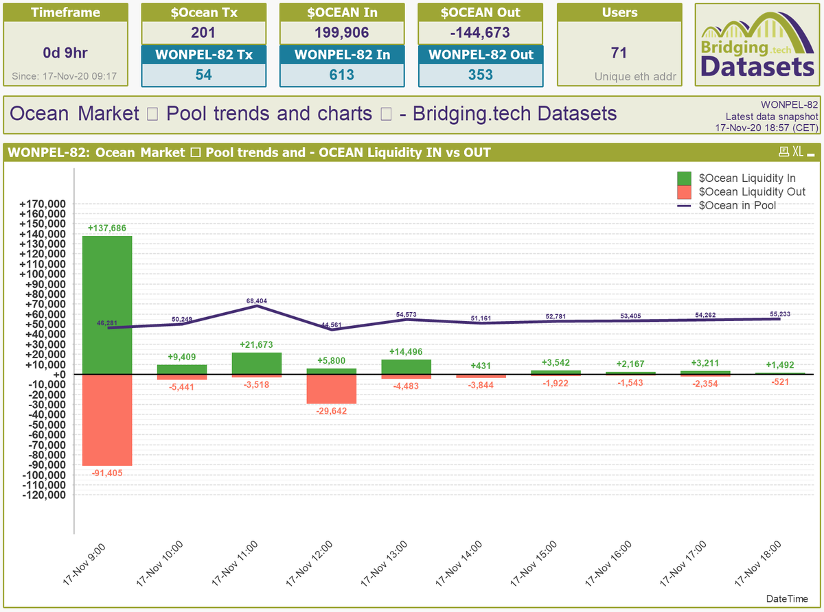Viewport: 824px width, 612px height.
Task: Click the -1,922 data label
Action: pyautogui.click(x=556, y=384)
